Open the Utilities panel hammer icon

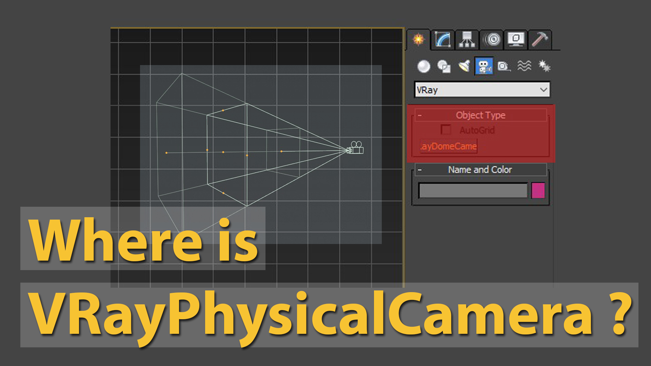point(539,39)
